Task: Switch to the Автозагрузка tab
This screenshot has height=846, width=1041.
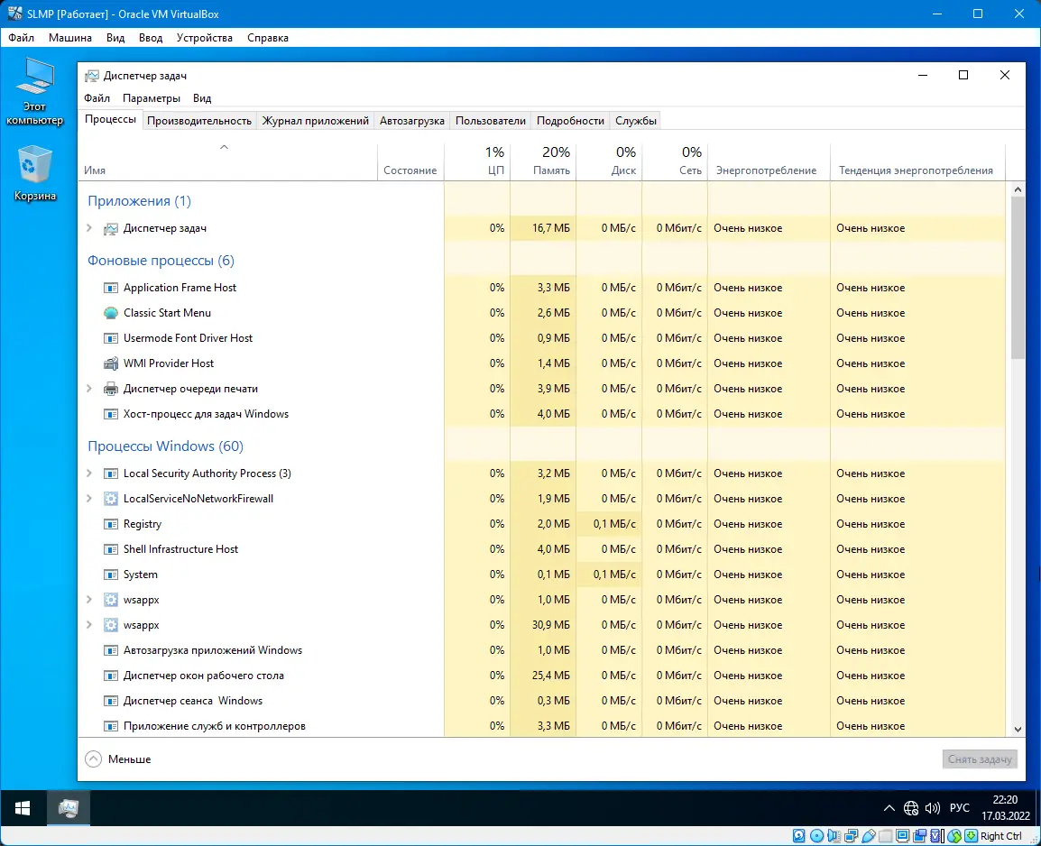Action: (411, 120)
